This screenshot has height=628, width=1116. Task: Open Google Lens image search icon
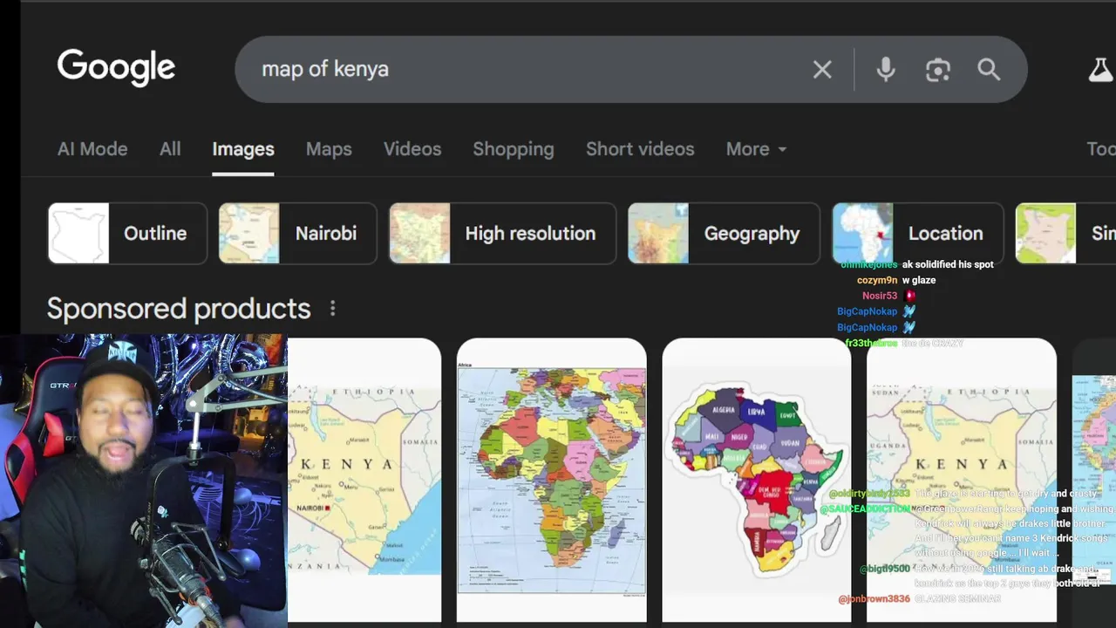coord(938,70)
